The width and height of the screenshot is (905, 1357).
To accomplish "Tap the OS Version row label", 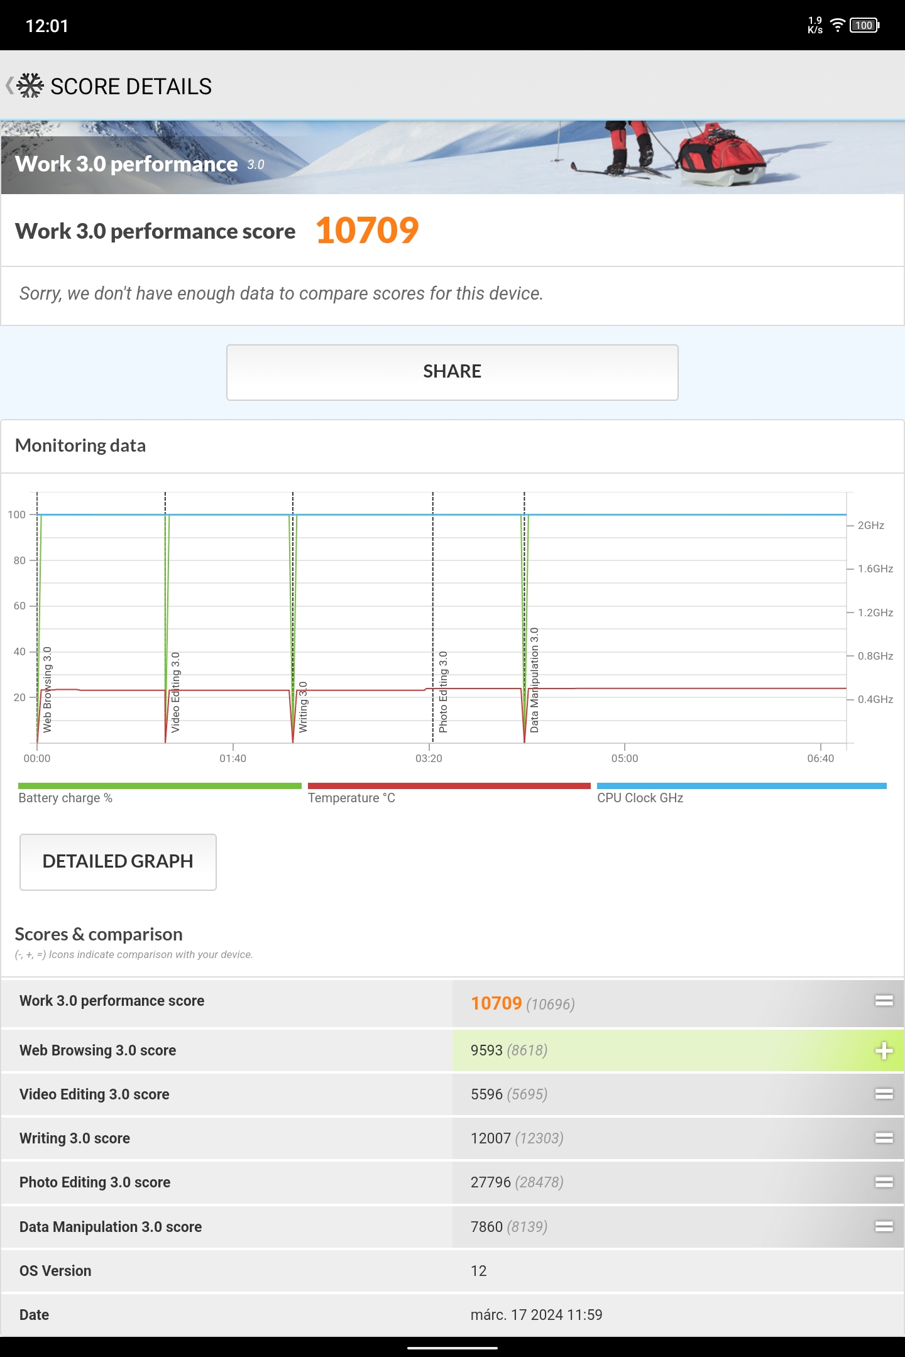I will point(55,1271).
